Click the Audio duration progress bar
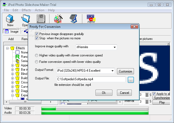 point(95,113)
